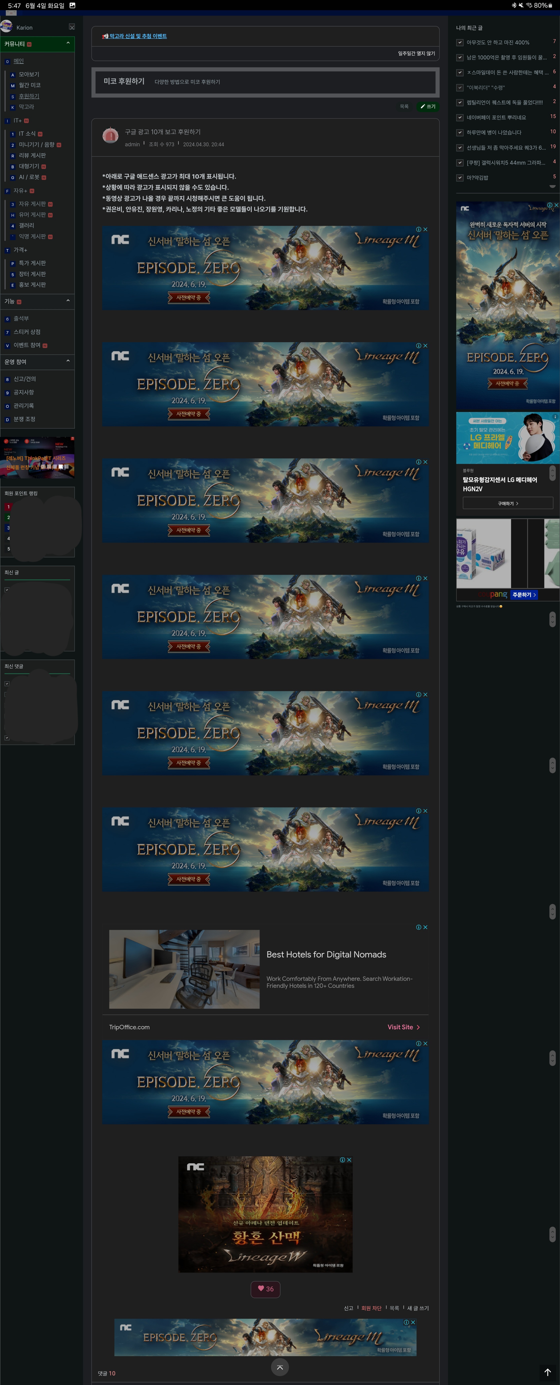
Task: Open ad info icon on LG 프라엘 ad
Action: [556, 416]
